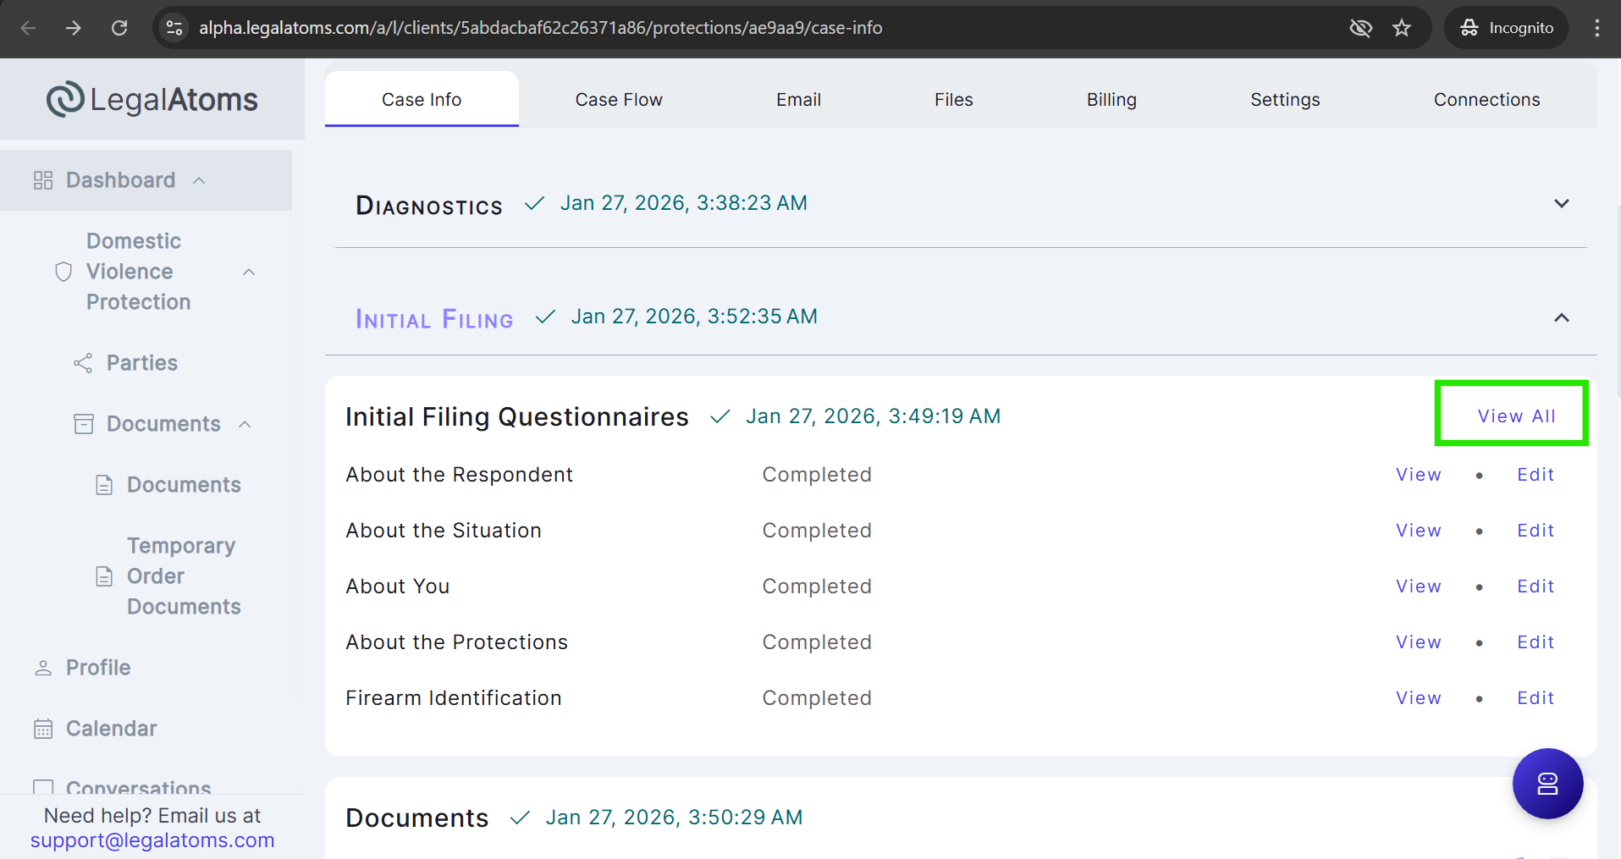
Task: Expand the Diagnostics section
Action: pos(1561,204)
